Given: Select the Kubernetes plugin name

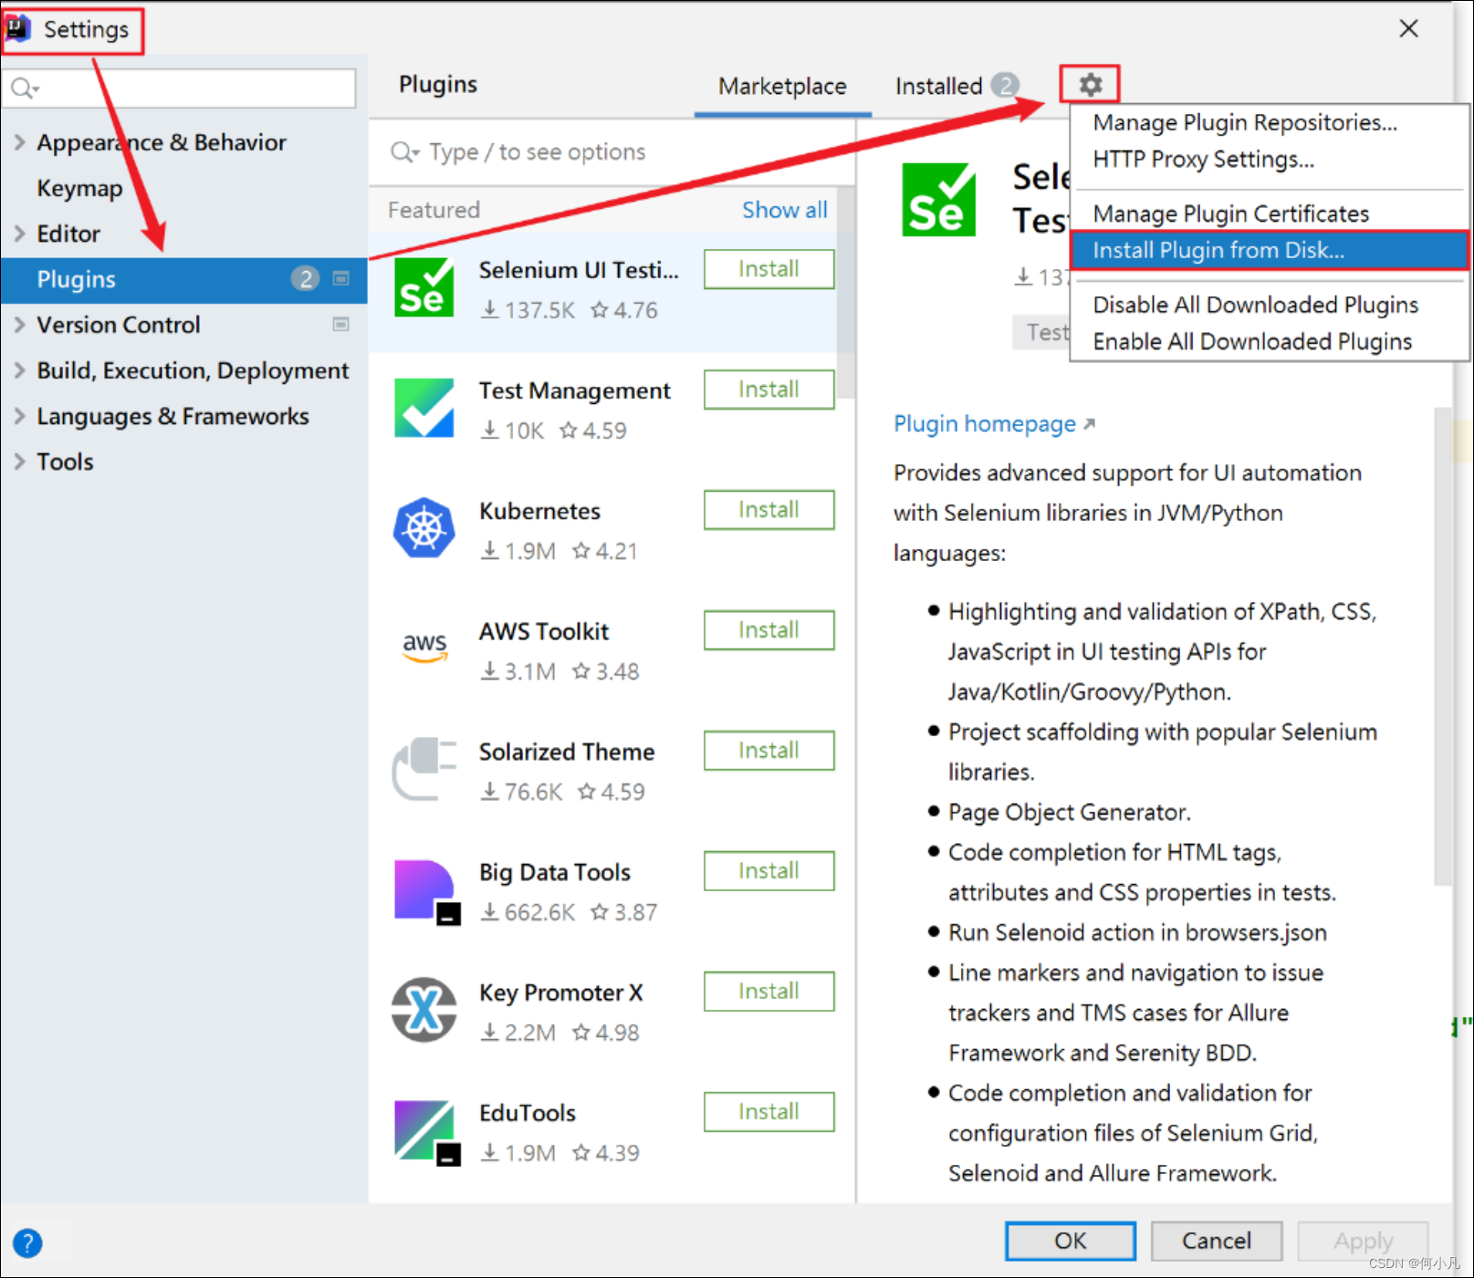Looking at the screenshot, I should point(539,511).
